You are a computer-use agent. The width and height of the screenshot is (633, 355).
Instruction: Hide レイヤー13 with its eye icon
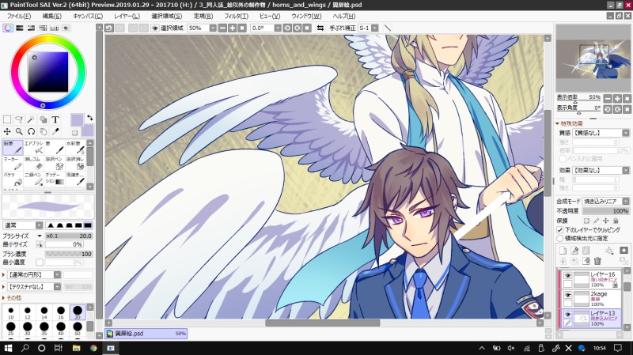tap(568, 314)
